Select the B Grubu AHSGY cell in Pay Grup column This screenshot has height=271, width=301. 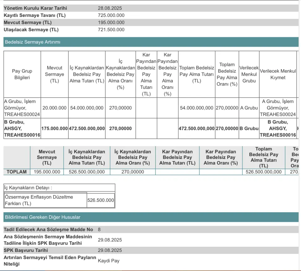click(x=22, y=128)
